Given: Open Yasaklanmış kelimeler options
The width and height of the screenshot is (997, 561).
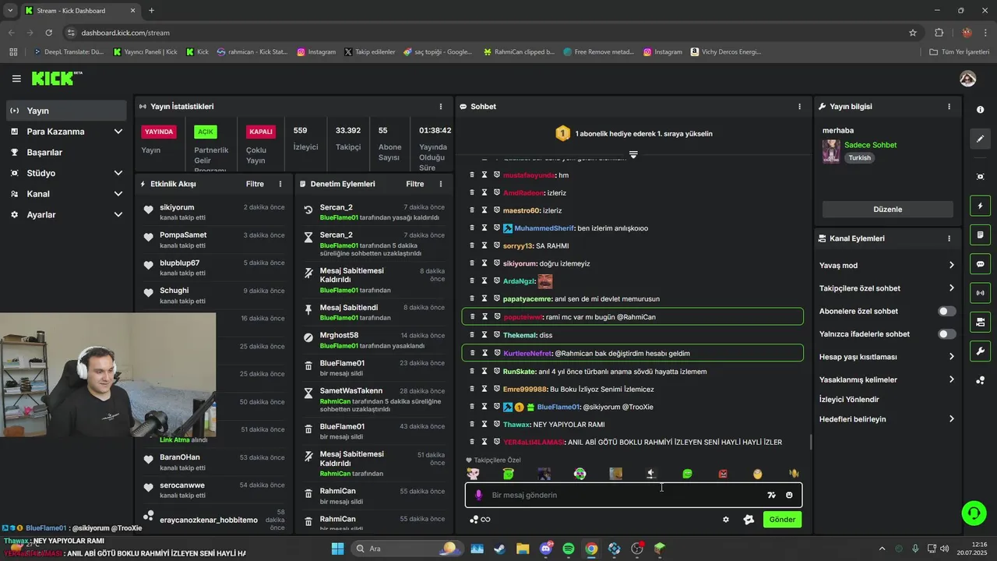Looking at the screenshot, I should pyautogui.click(x=887, y=379).
